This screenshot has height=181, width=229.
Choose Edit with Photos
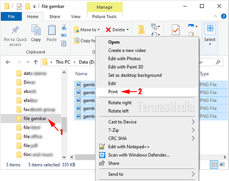point(125,59)
